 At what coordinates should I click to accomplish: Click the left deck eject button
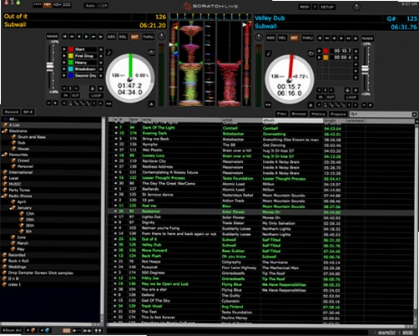pyautogui.click(x=151, y=104)
